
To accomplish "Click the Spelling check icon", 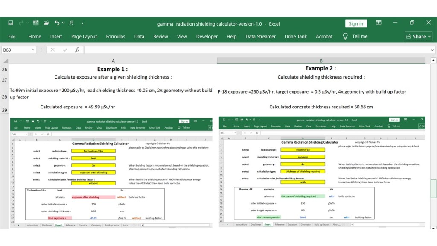I will tap(72, 23).
